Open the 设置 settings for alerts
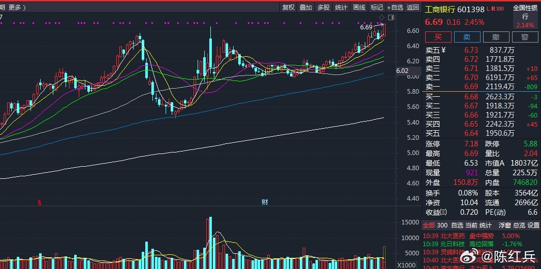Viewport: 541px width, 269px height. tap(533, 225)
